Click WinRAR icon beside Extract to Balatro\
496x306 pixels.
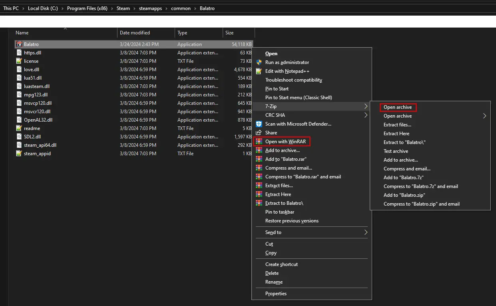pos(259,203)
